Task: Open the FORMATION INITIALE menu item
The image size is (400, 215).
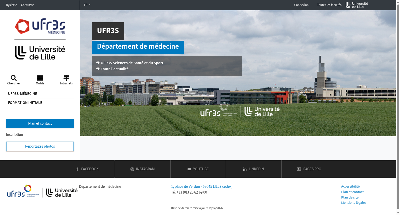Action: [x=40, y=103]
